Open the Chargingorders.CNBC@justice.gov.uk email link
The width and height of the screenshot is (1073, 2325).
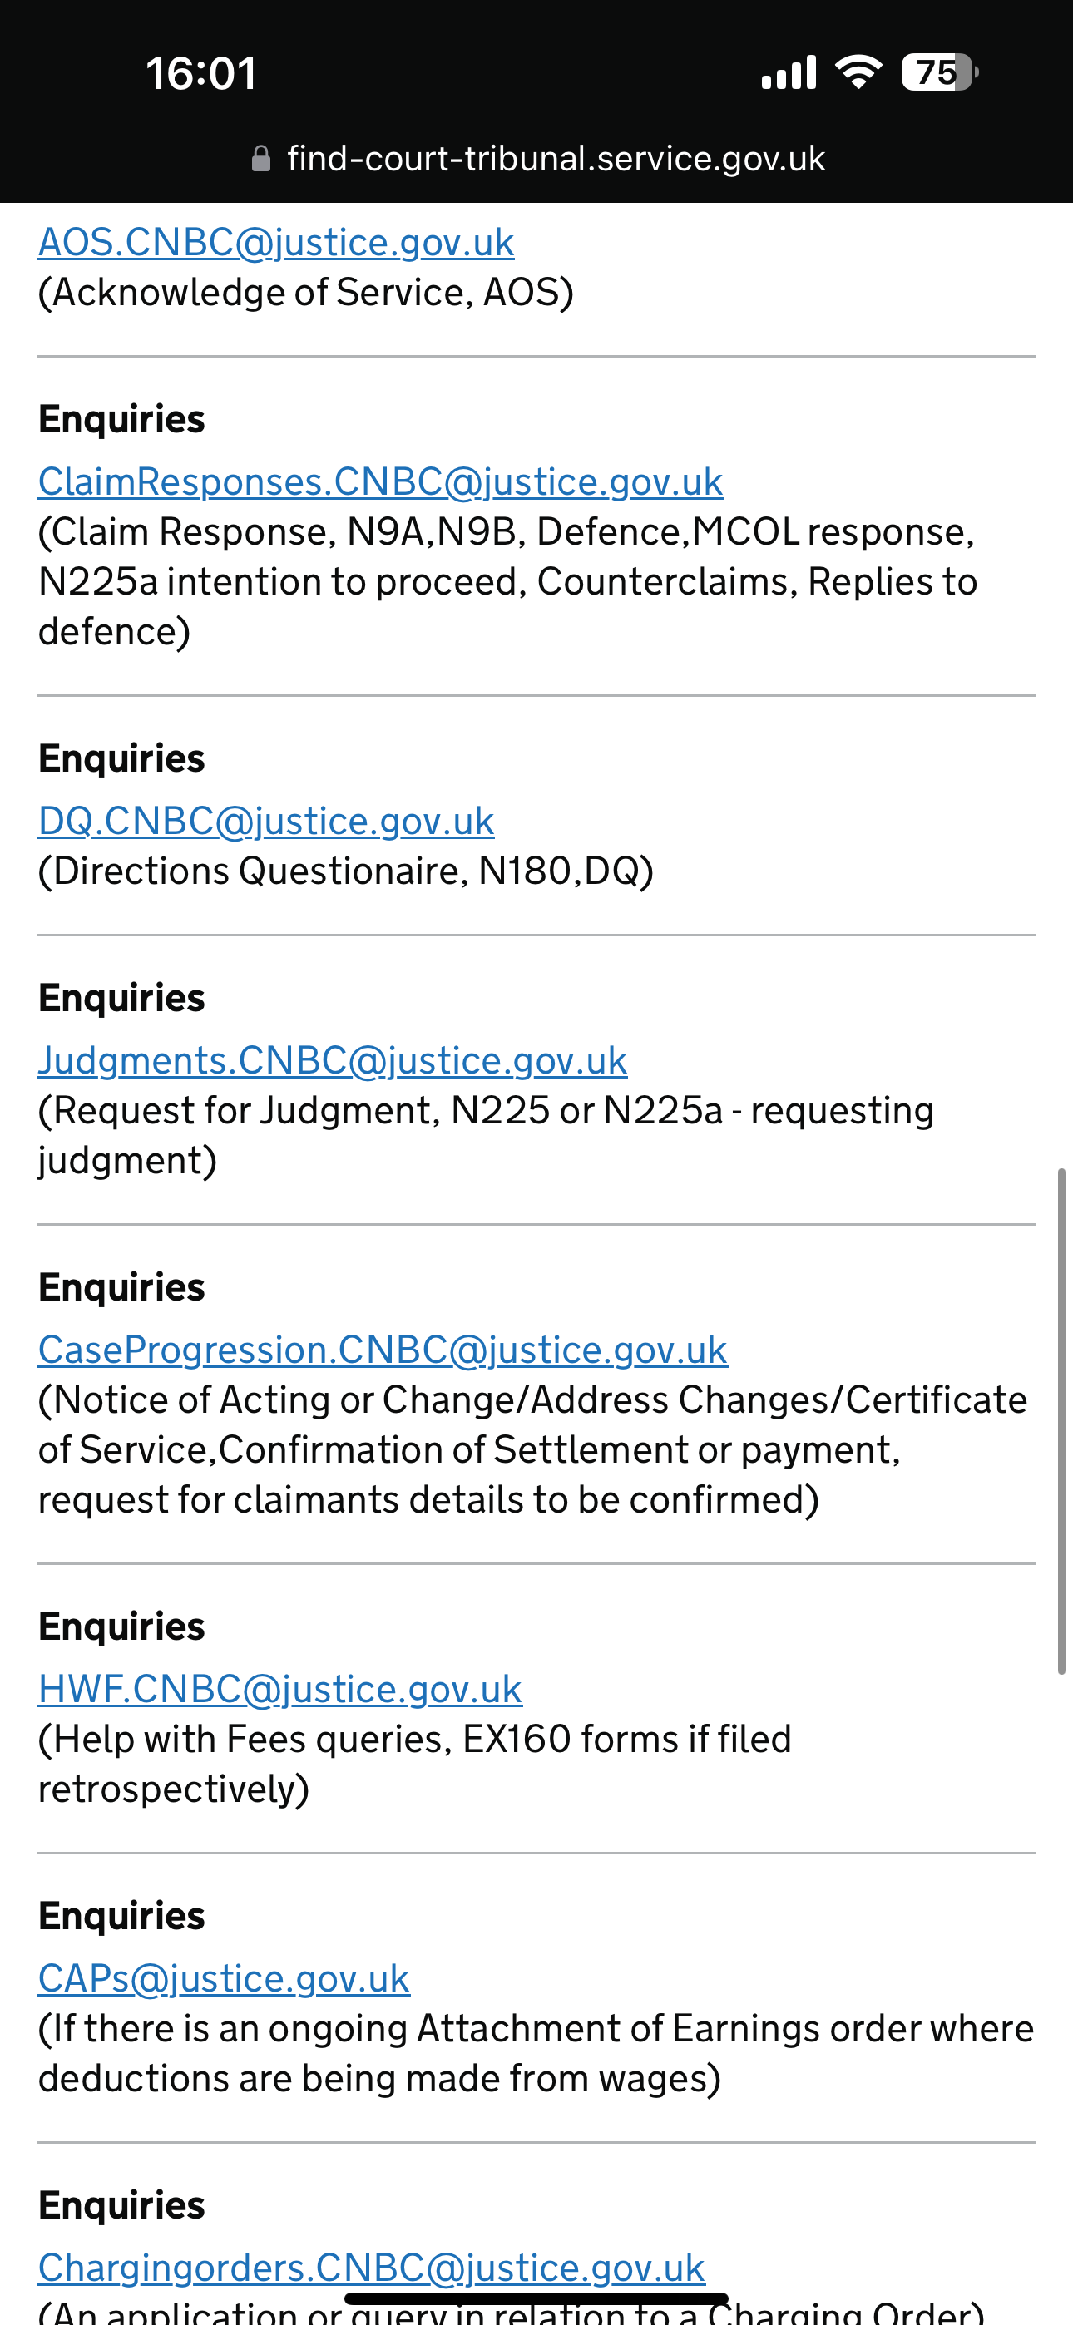pos(371,2268)
